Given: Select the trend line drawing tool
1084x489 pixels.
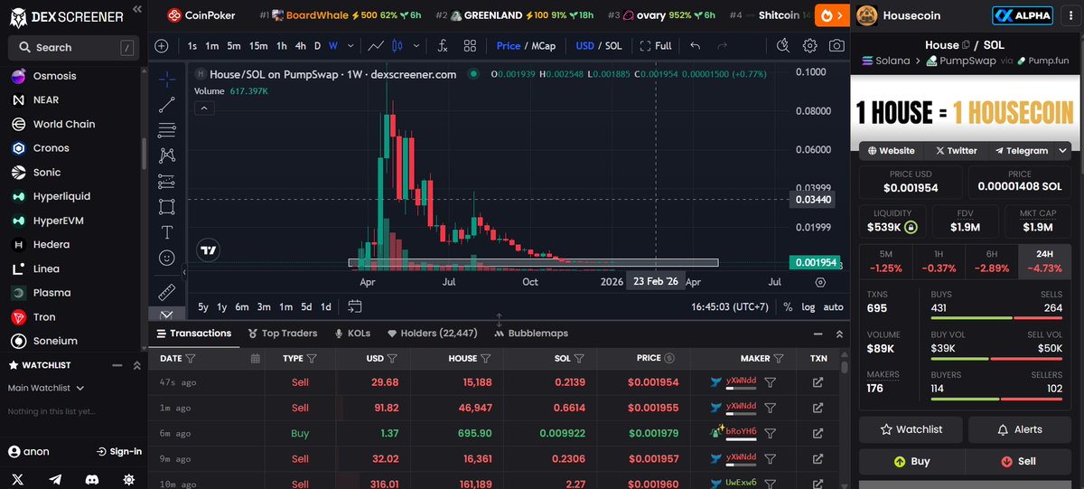Looking at the screenshot, I should pos(166,106).
